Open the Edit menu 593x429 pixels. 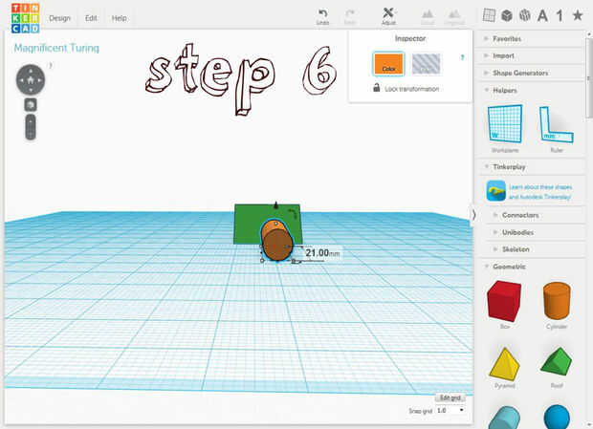click(x=91, y=18)
